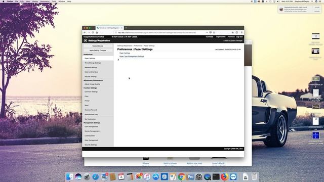Open App Store from the Dock
The height and width of the screenshot is (182, 324).
[x=156, y=176]
